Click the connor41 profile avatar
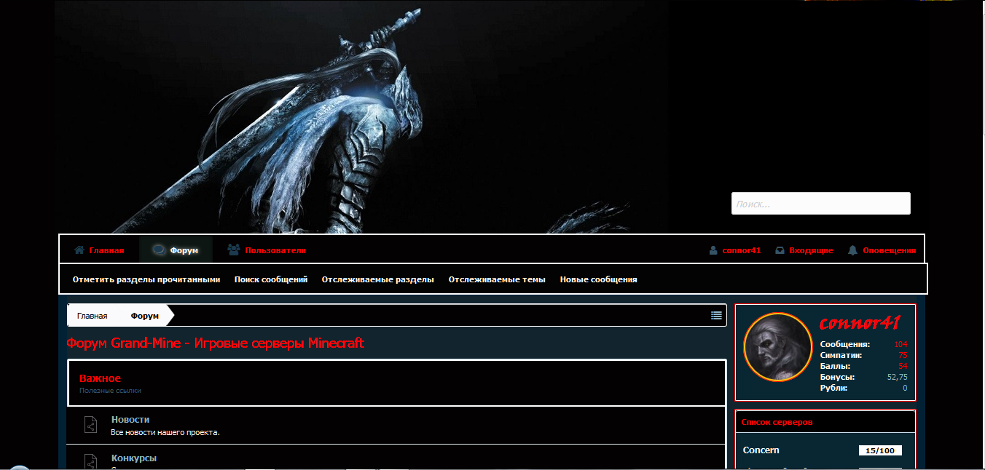Viewport: 985px width, 470px height. [778, 347]
